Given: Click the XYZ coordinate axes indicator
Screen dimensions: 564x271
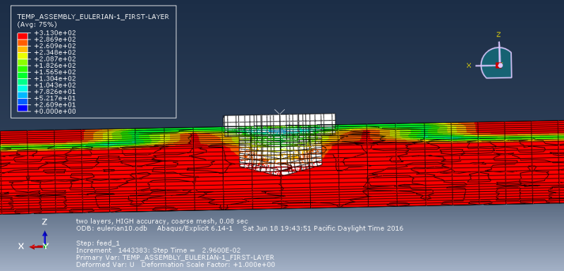Looking at the screenshot, I should pos(33,234).
